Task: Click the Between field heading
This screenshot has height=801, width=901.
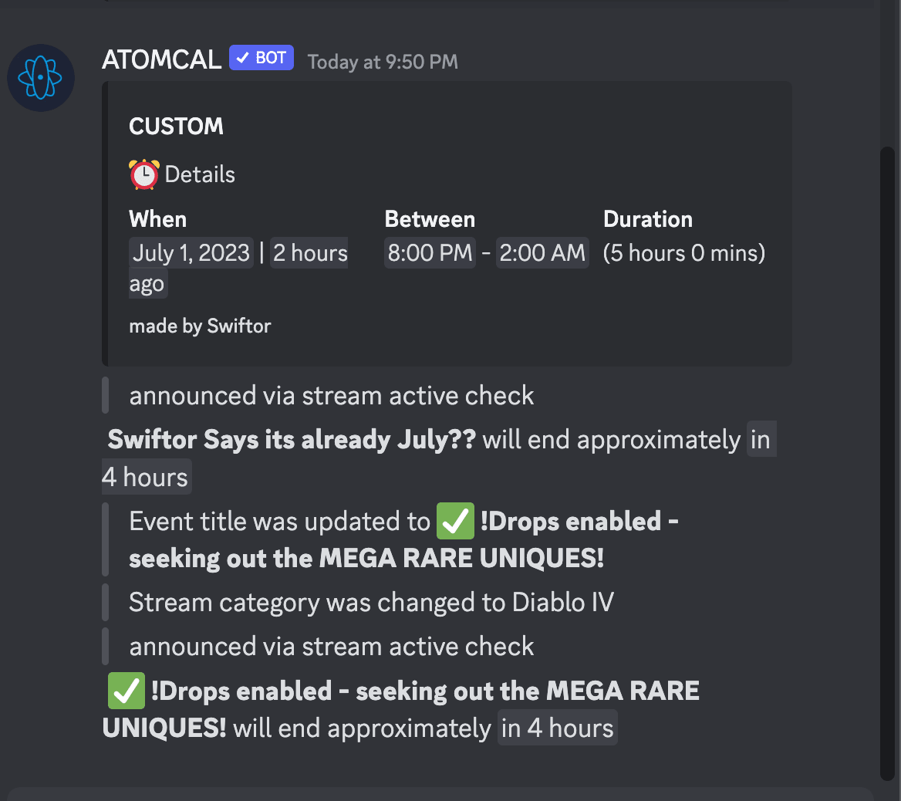Action: coord(430,219)
